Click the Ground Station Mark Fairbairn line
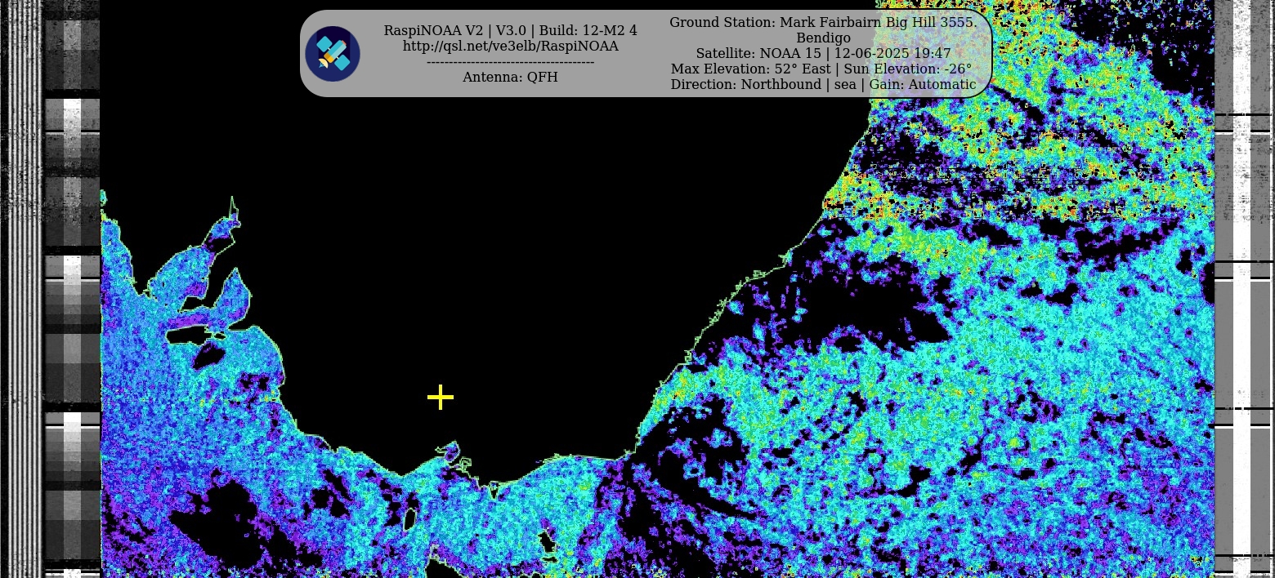Viewport: 1275px width, 578px height. tap(823, 23)
